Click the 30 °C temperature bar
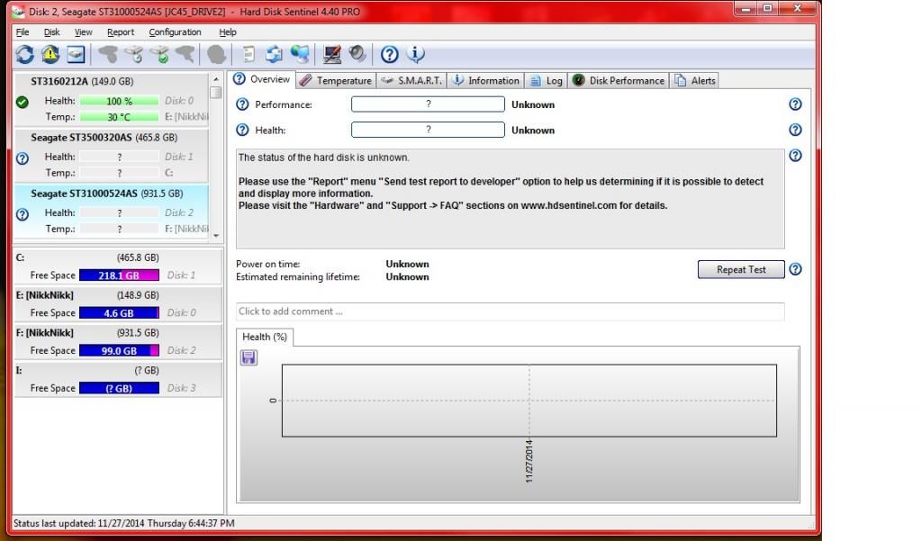The height and width of the screenshot is (541, 922). pyautogui.click(x=120, y=117)
